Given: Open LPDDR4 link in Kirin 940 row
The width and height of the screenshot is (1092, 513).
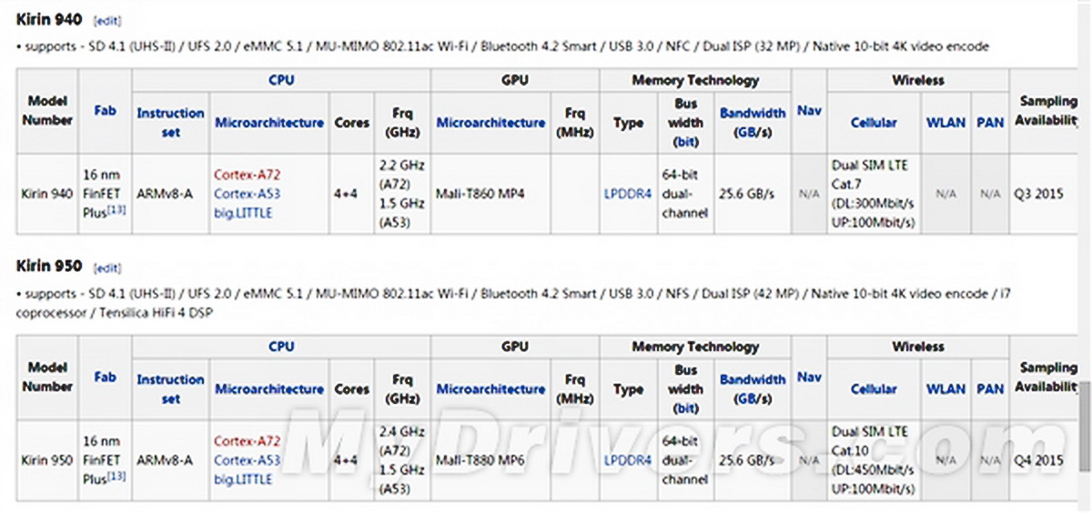Looking at the screenshot, I should coord(628,194).
